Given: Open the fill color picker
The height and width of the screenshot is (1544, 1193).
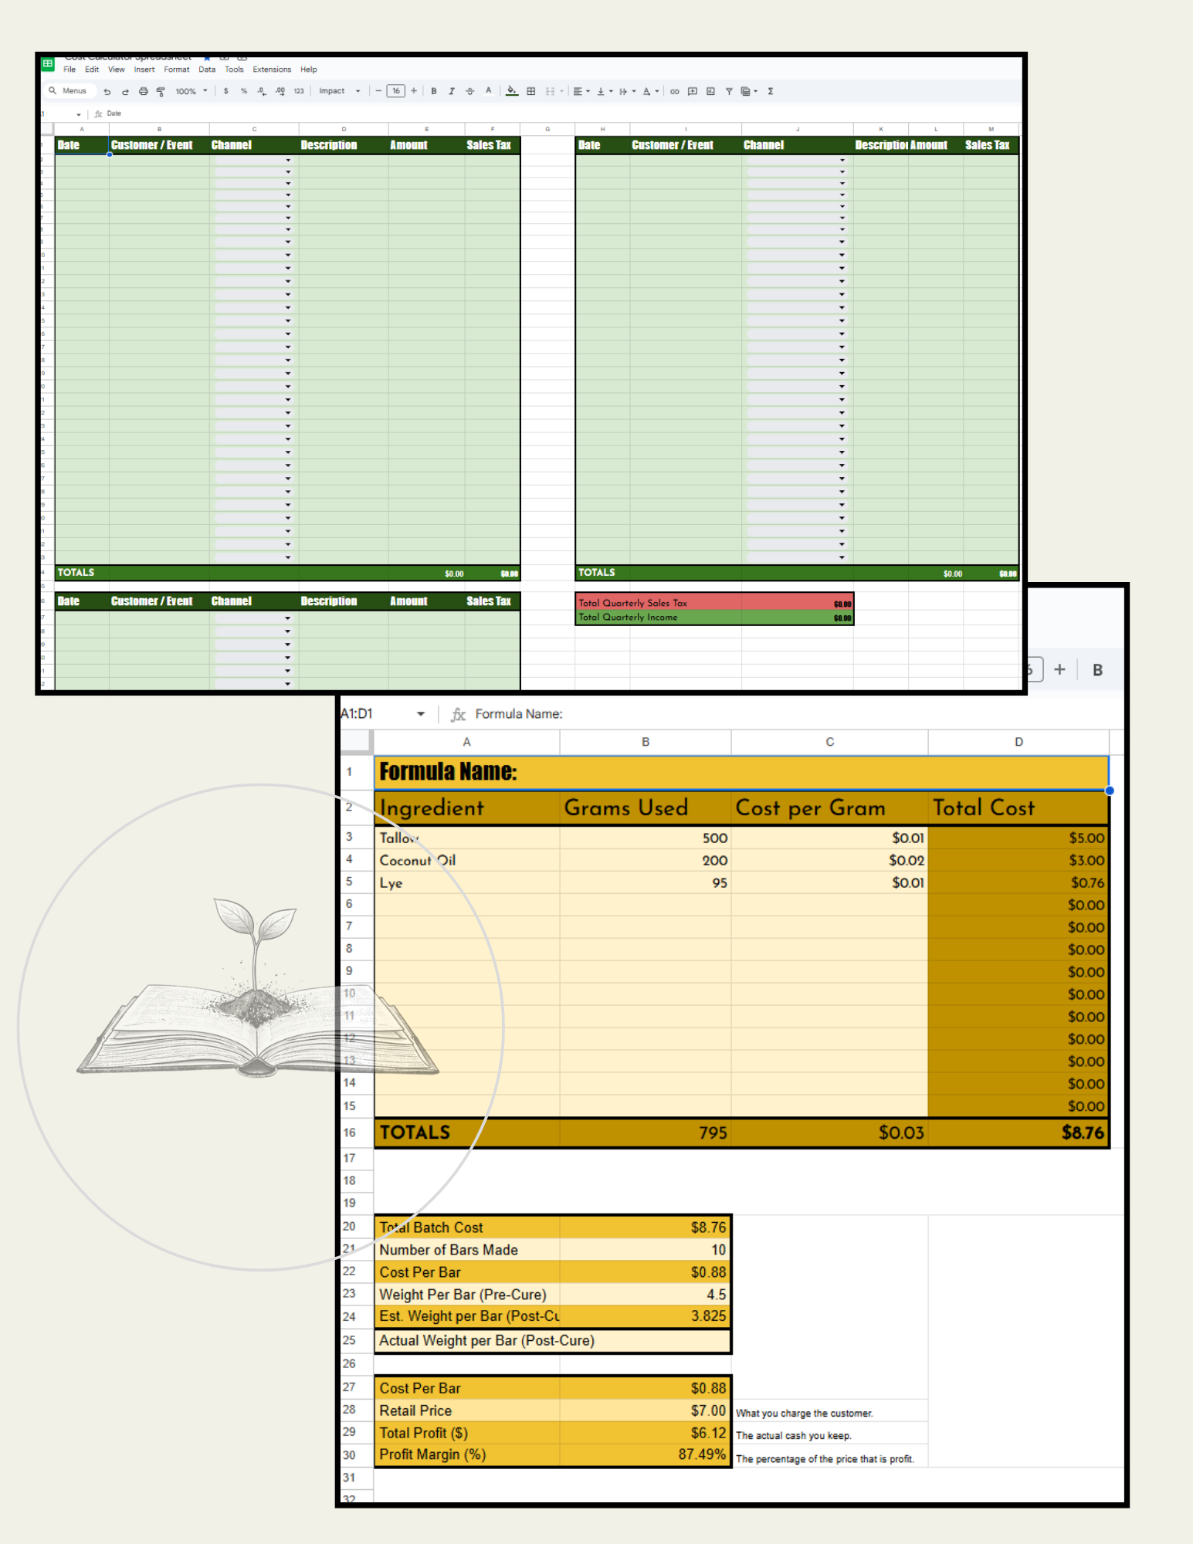Looking at the screenshot, I should [x=512, y=91].
